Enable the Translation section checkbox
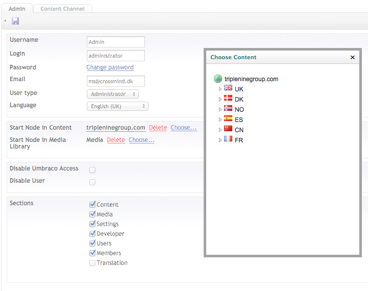 coord(92,263)
